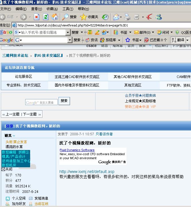Open the Forward button history dropdown arrow
The image size is (191, 207).
(30, 17)
